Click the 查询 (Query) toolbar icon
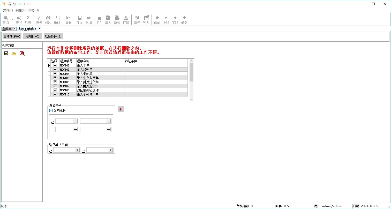Viewport: 391px width, 209px height. [5, 20]
